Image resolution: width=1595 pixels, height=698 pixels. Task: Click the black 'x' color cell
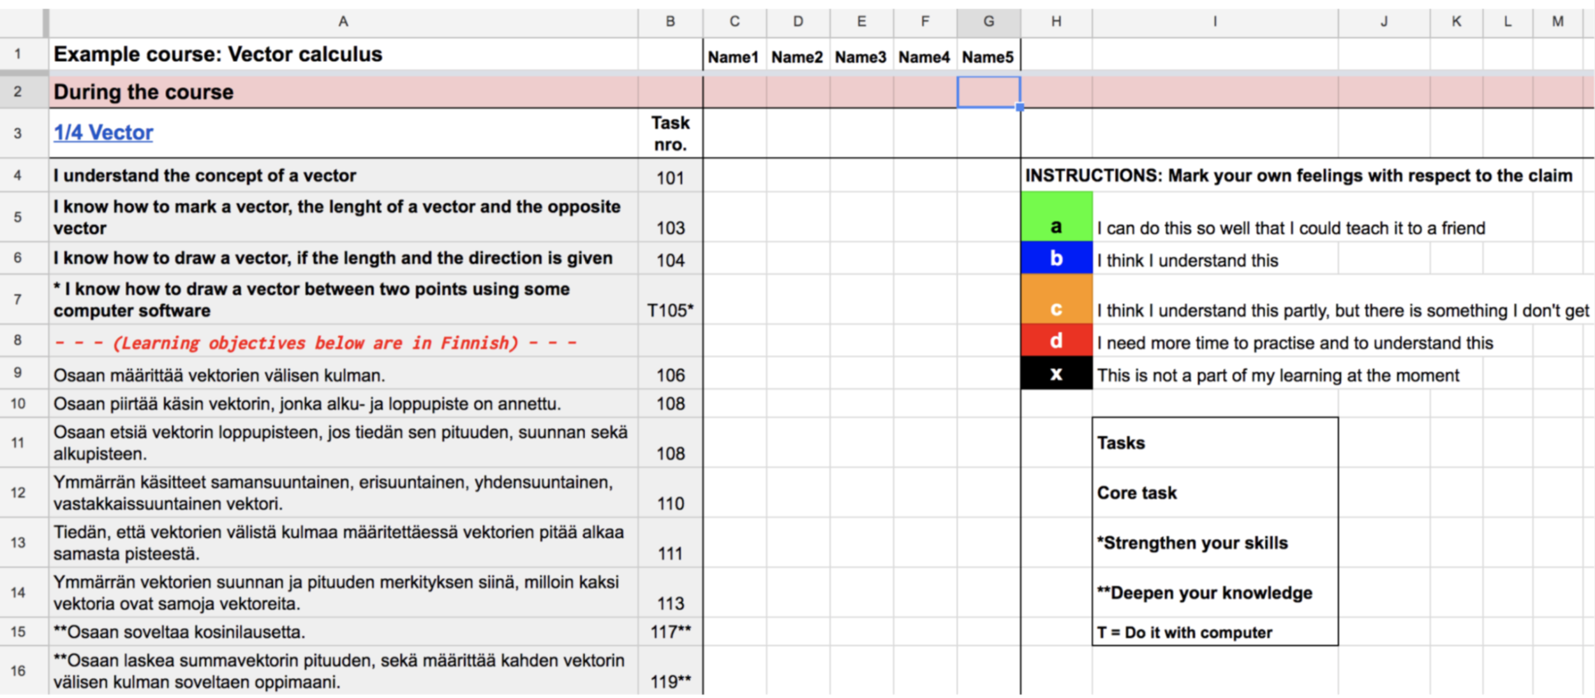1056,374
